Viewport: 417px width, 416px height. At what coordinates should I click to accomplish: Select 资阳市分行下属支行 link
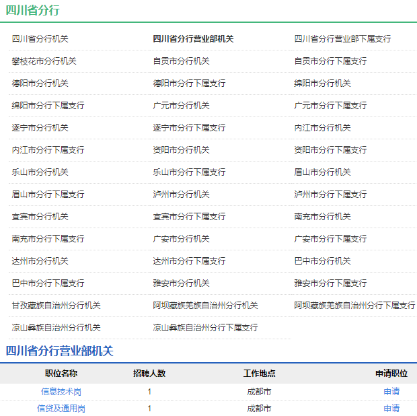[330, 150]
